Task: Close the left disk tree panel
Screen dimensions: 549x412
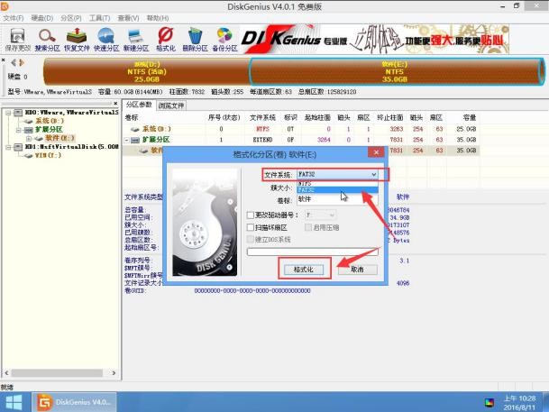Action: (x=115, y=104)
